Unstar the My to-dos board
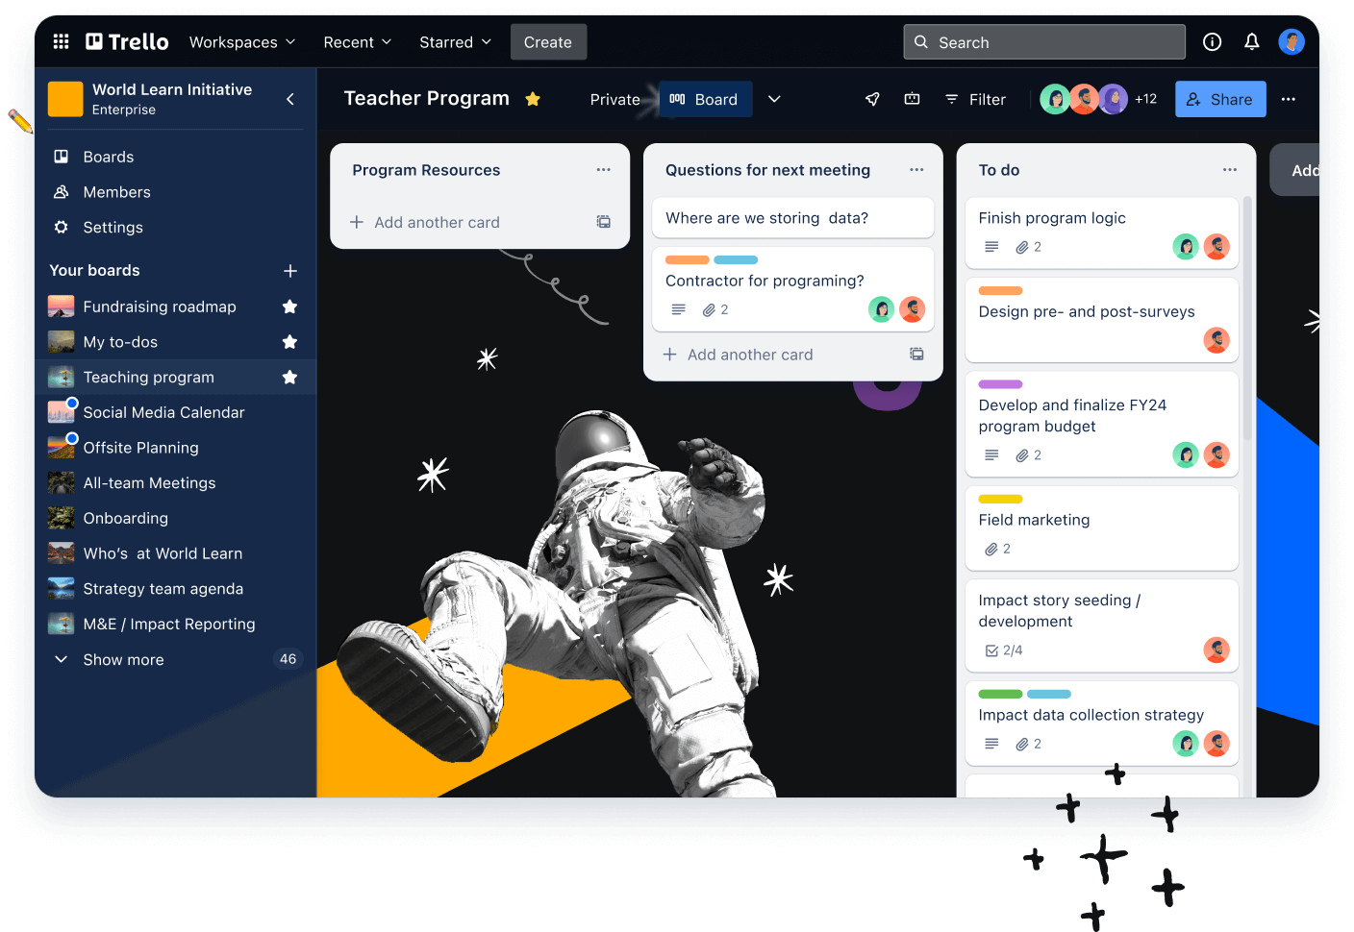 (x=289, y=342)
